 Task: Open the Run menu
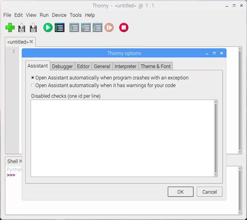(44, 15)
